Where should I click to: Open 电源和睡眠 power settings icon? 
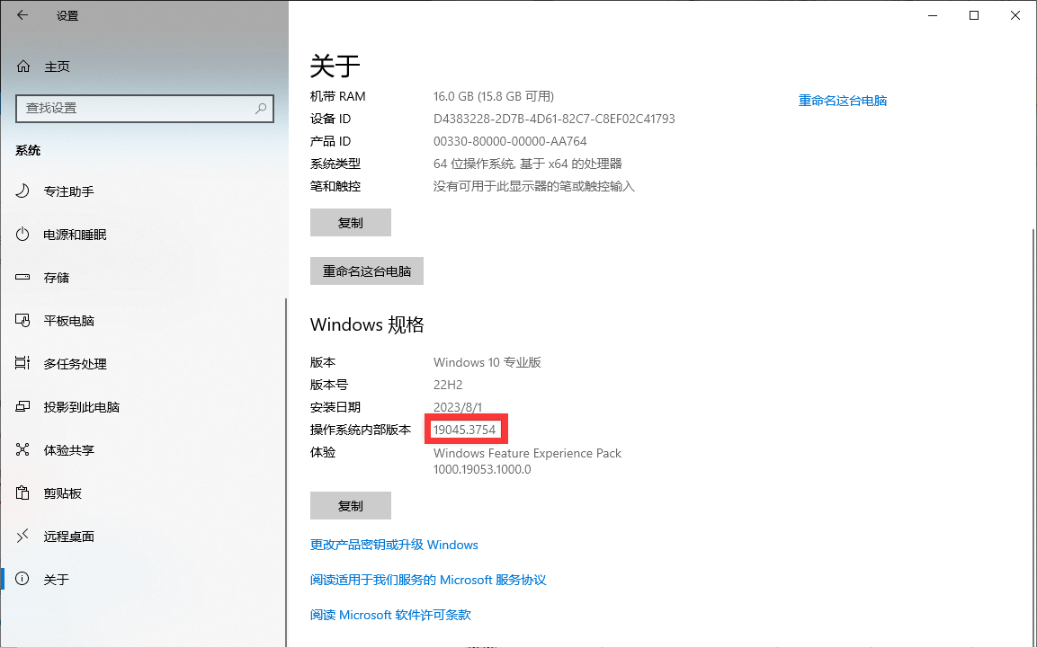pyautogui.click(x=21, y=234)
